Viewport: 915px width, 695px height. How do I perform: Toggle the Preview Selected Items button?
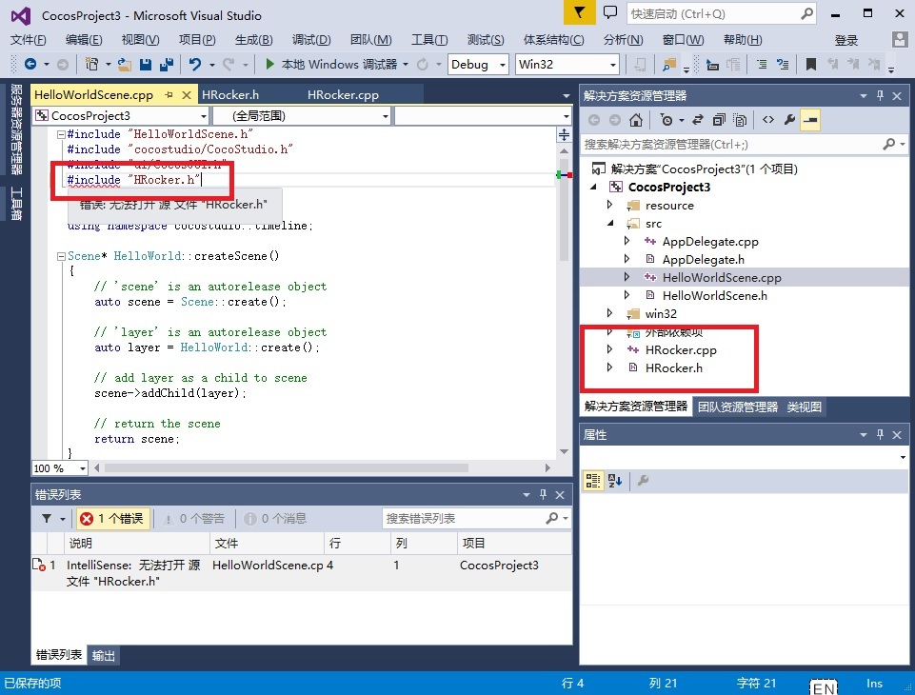pyautogui.click(x=810, y=120)
